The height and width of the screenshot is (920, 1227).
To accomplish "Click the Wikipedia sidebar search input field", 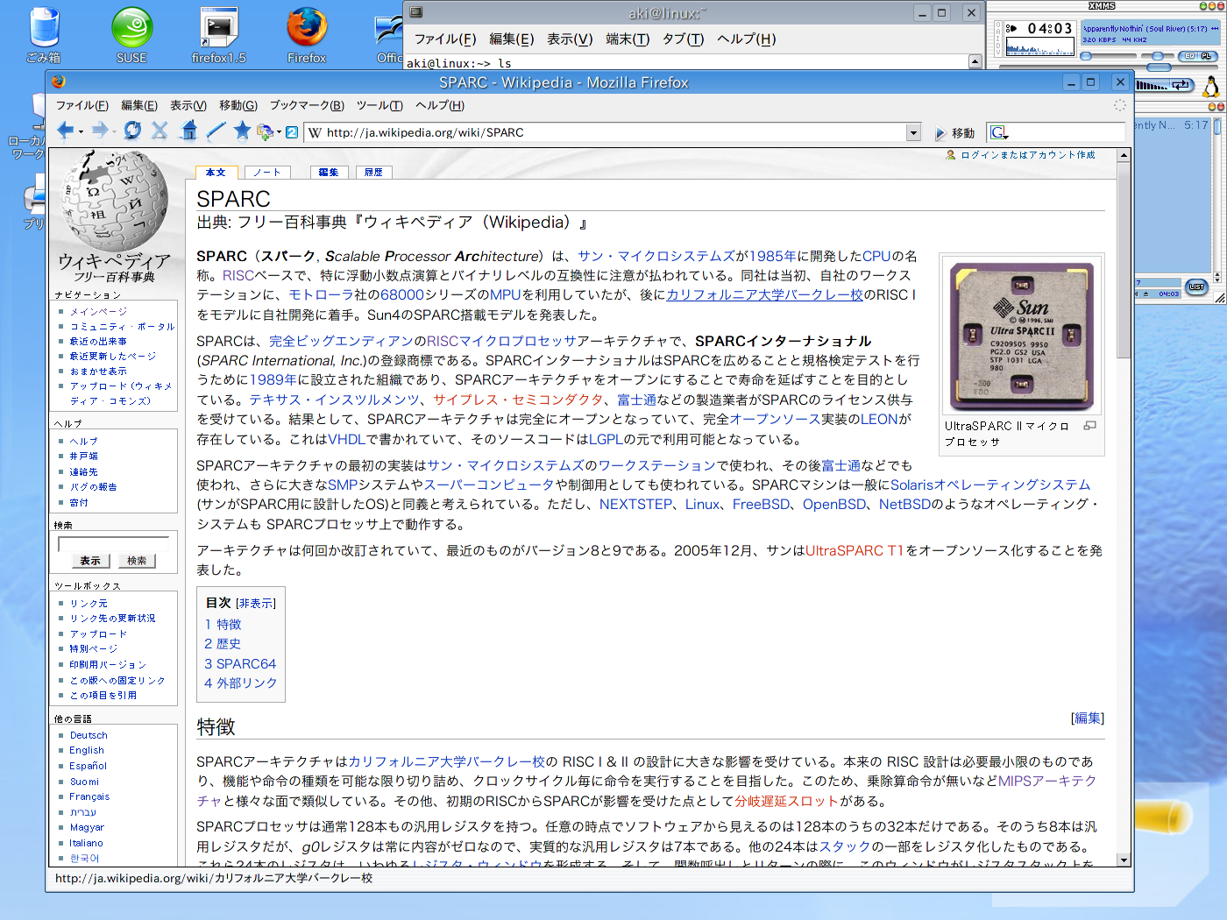I will tap(113, 544).
